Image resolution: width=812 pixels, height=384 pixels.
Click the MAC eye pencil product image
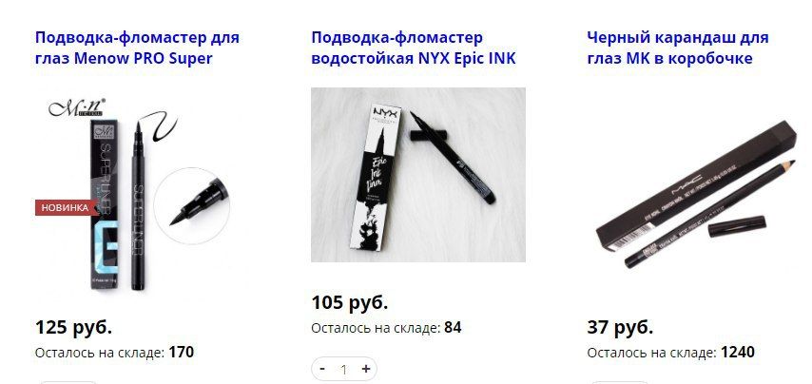click(697, 194)
